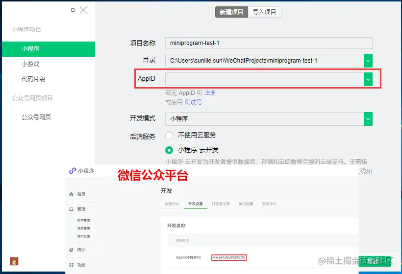Select the 代码片段 project type

click(33, 79)
